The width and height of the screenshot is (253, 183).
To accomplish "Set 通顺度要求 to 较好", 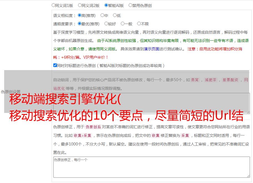I will point(106,24).
